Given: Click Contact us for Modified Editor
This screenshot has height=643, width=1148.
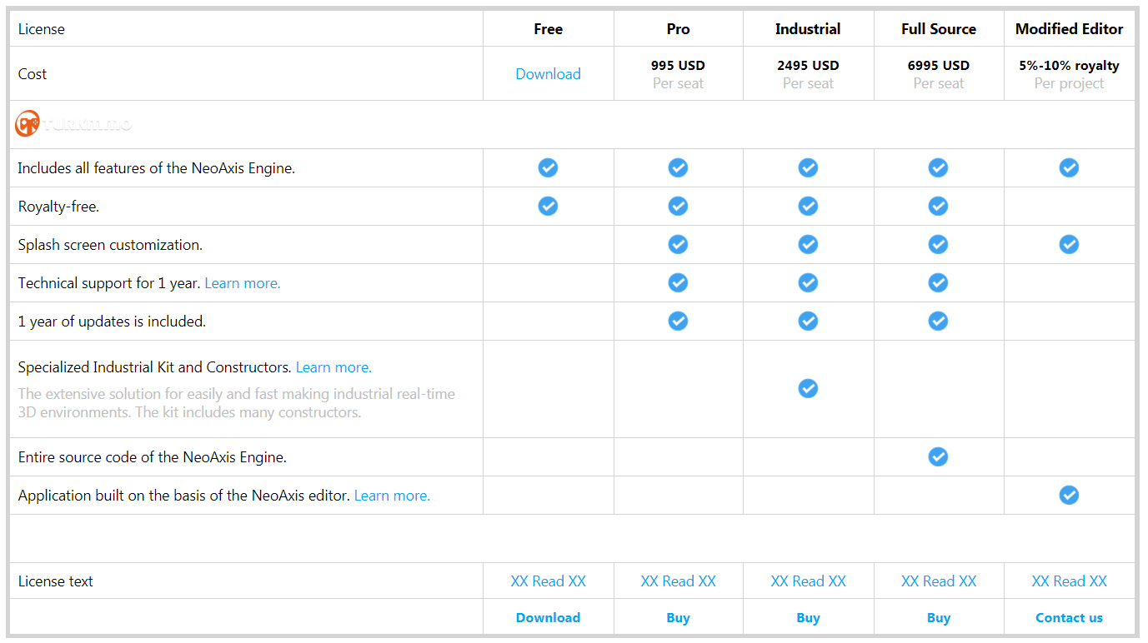Looking at the screenshot, I should (1069, 618).
